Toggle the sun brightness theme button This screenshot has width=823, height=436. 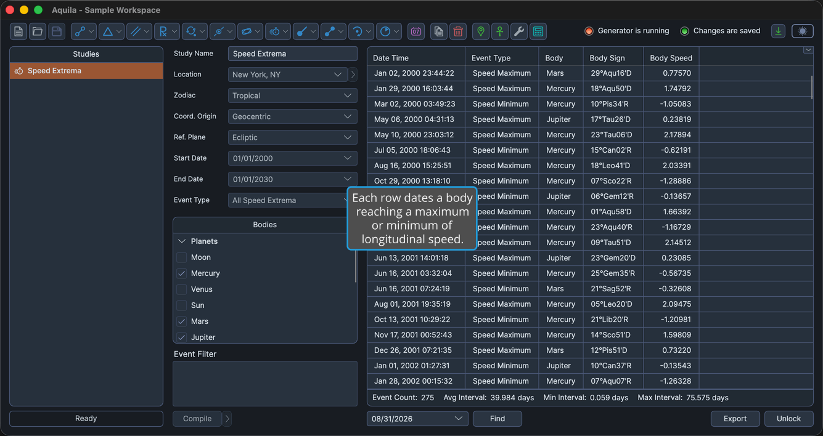coord(802,31)
